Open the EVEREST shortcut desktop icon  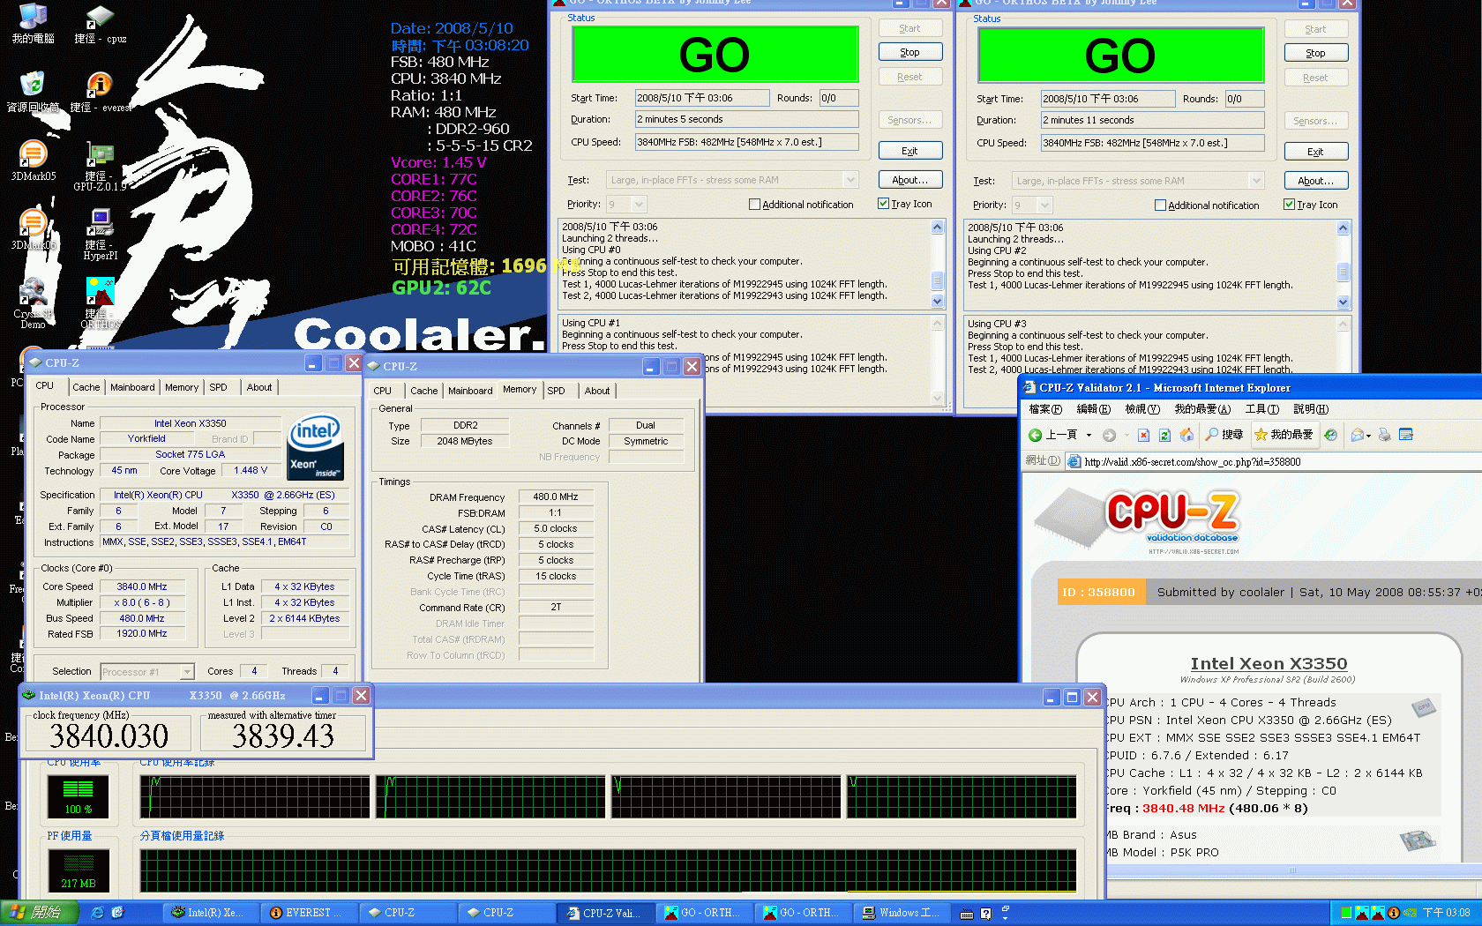coord(100,92)
